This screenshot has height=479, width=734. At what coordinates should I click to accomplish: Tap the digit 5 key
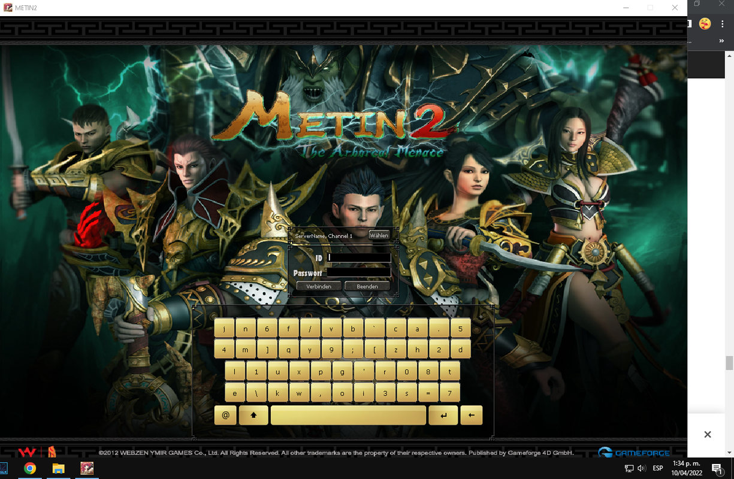click(x=460, y=329)
